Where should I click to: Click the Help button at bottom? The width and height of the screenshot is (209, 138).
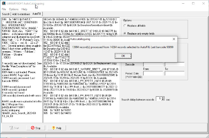56,128
